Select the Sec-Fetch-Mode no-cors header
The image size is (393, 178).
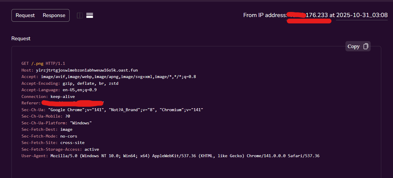pyautogui.click(x=49, y=136)
